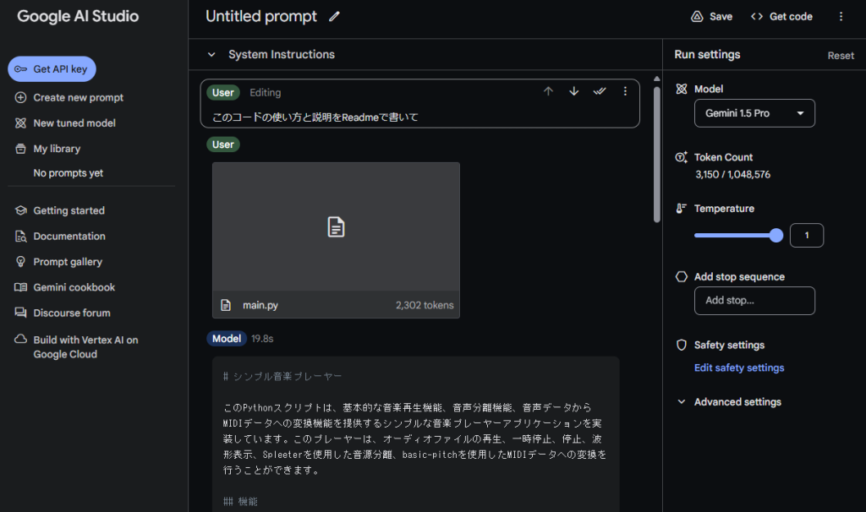Screen dimensions: 866x512
Task: Click the Untitled prompt title
Action: coord(261,17)
